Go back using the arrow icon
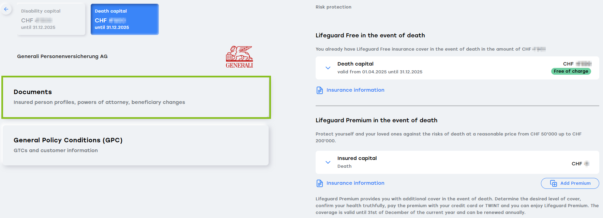This screenshot has height=218, width=603. pyautogui.click(x=6, y=9)
